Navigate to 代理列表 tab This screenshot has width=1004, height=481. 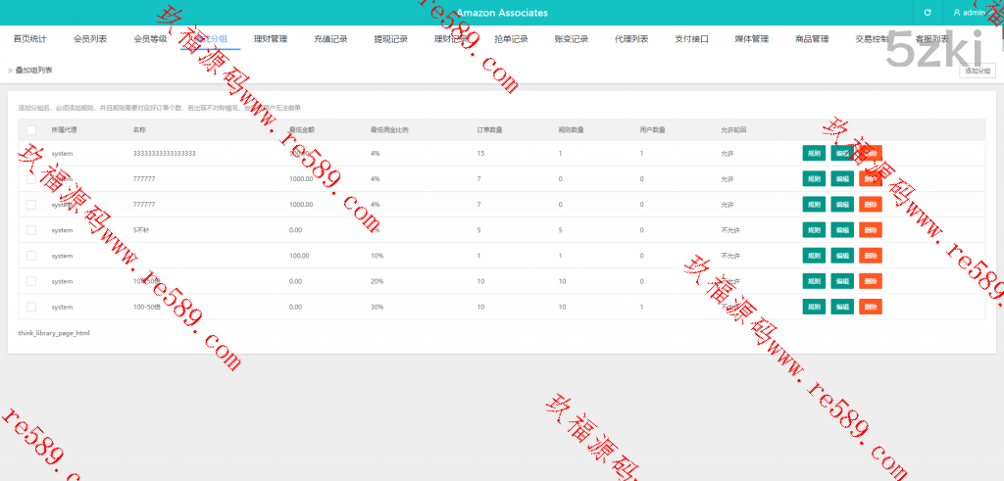point(631,39)
